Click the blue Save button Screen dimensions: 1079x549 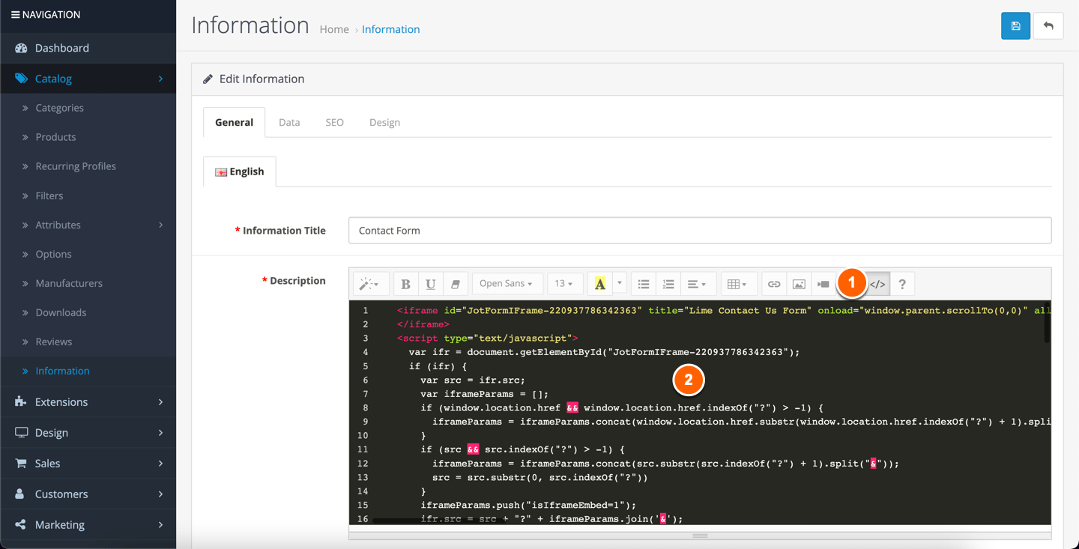tap(1015, 26)
